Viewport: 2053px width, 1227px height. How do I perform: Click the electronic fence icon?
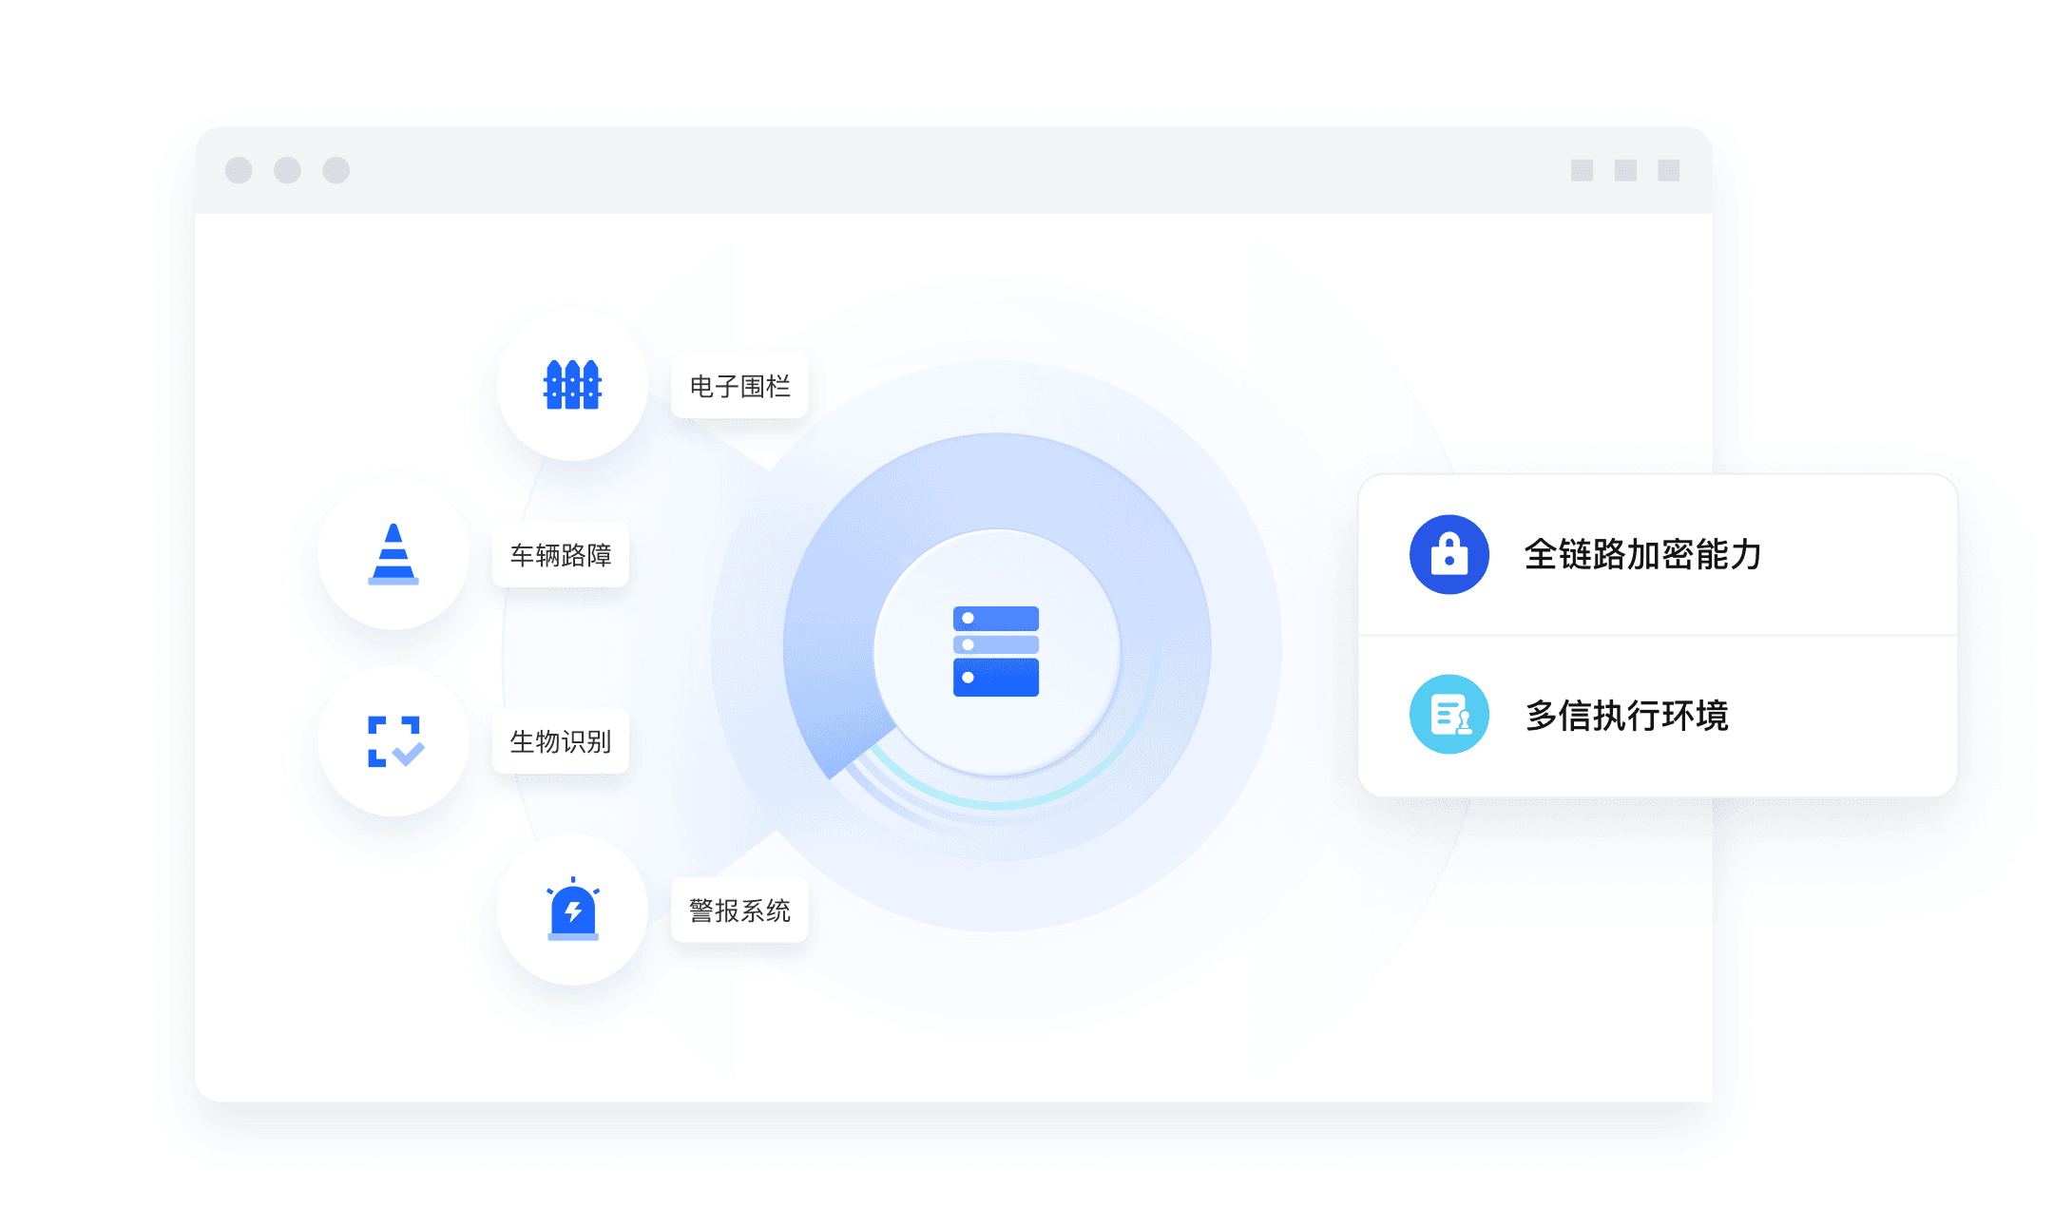pyautogui.click(x=572, y=385)
